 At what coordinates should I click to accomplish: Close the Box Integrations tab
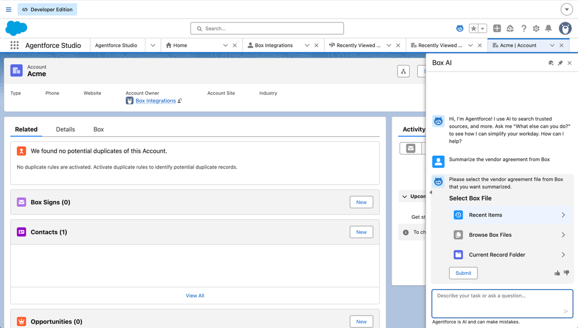[316, 45]
